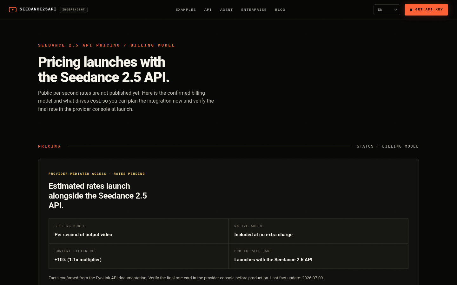
Task: Click the BILLING MODEL cell label
Action: (x=70, y=226)
